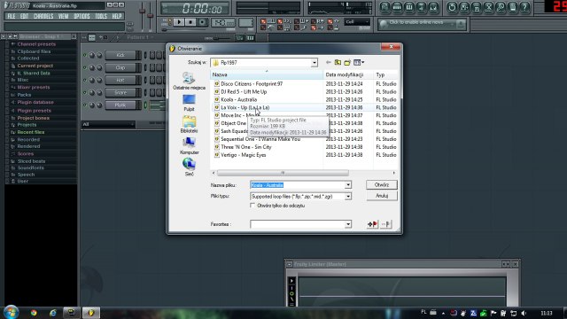Click the question mark help icon
Image resolution: width=567 pixels, height=319 pixels.
point(525,7)
